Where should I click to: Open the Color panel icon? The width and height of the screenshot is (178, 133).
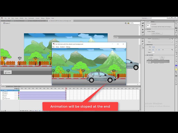tap(143, 23)
